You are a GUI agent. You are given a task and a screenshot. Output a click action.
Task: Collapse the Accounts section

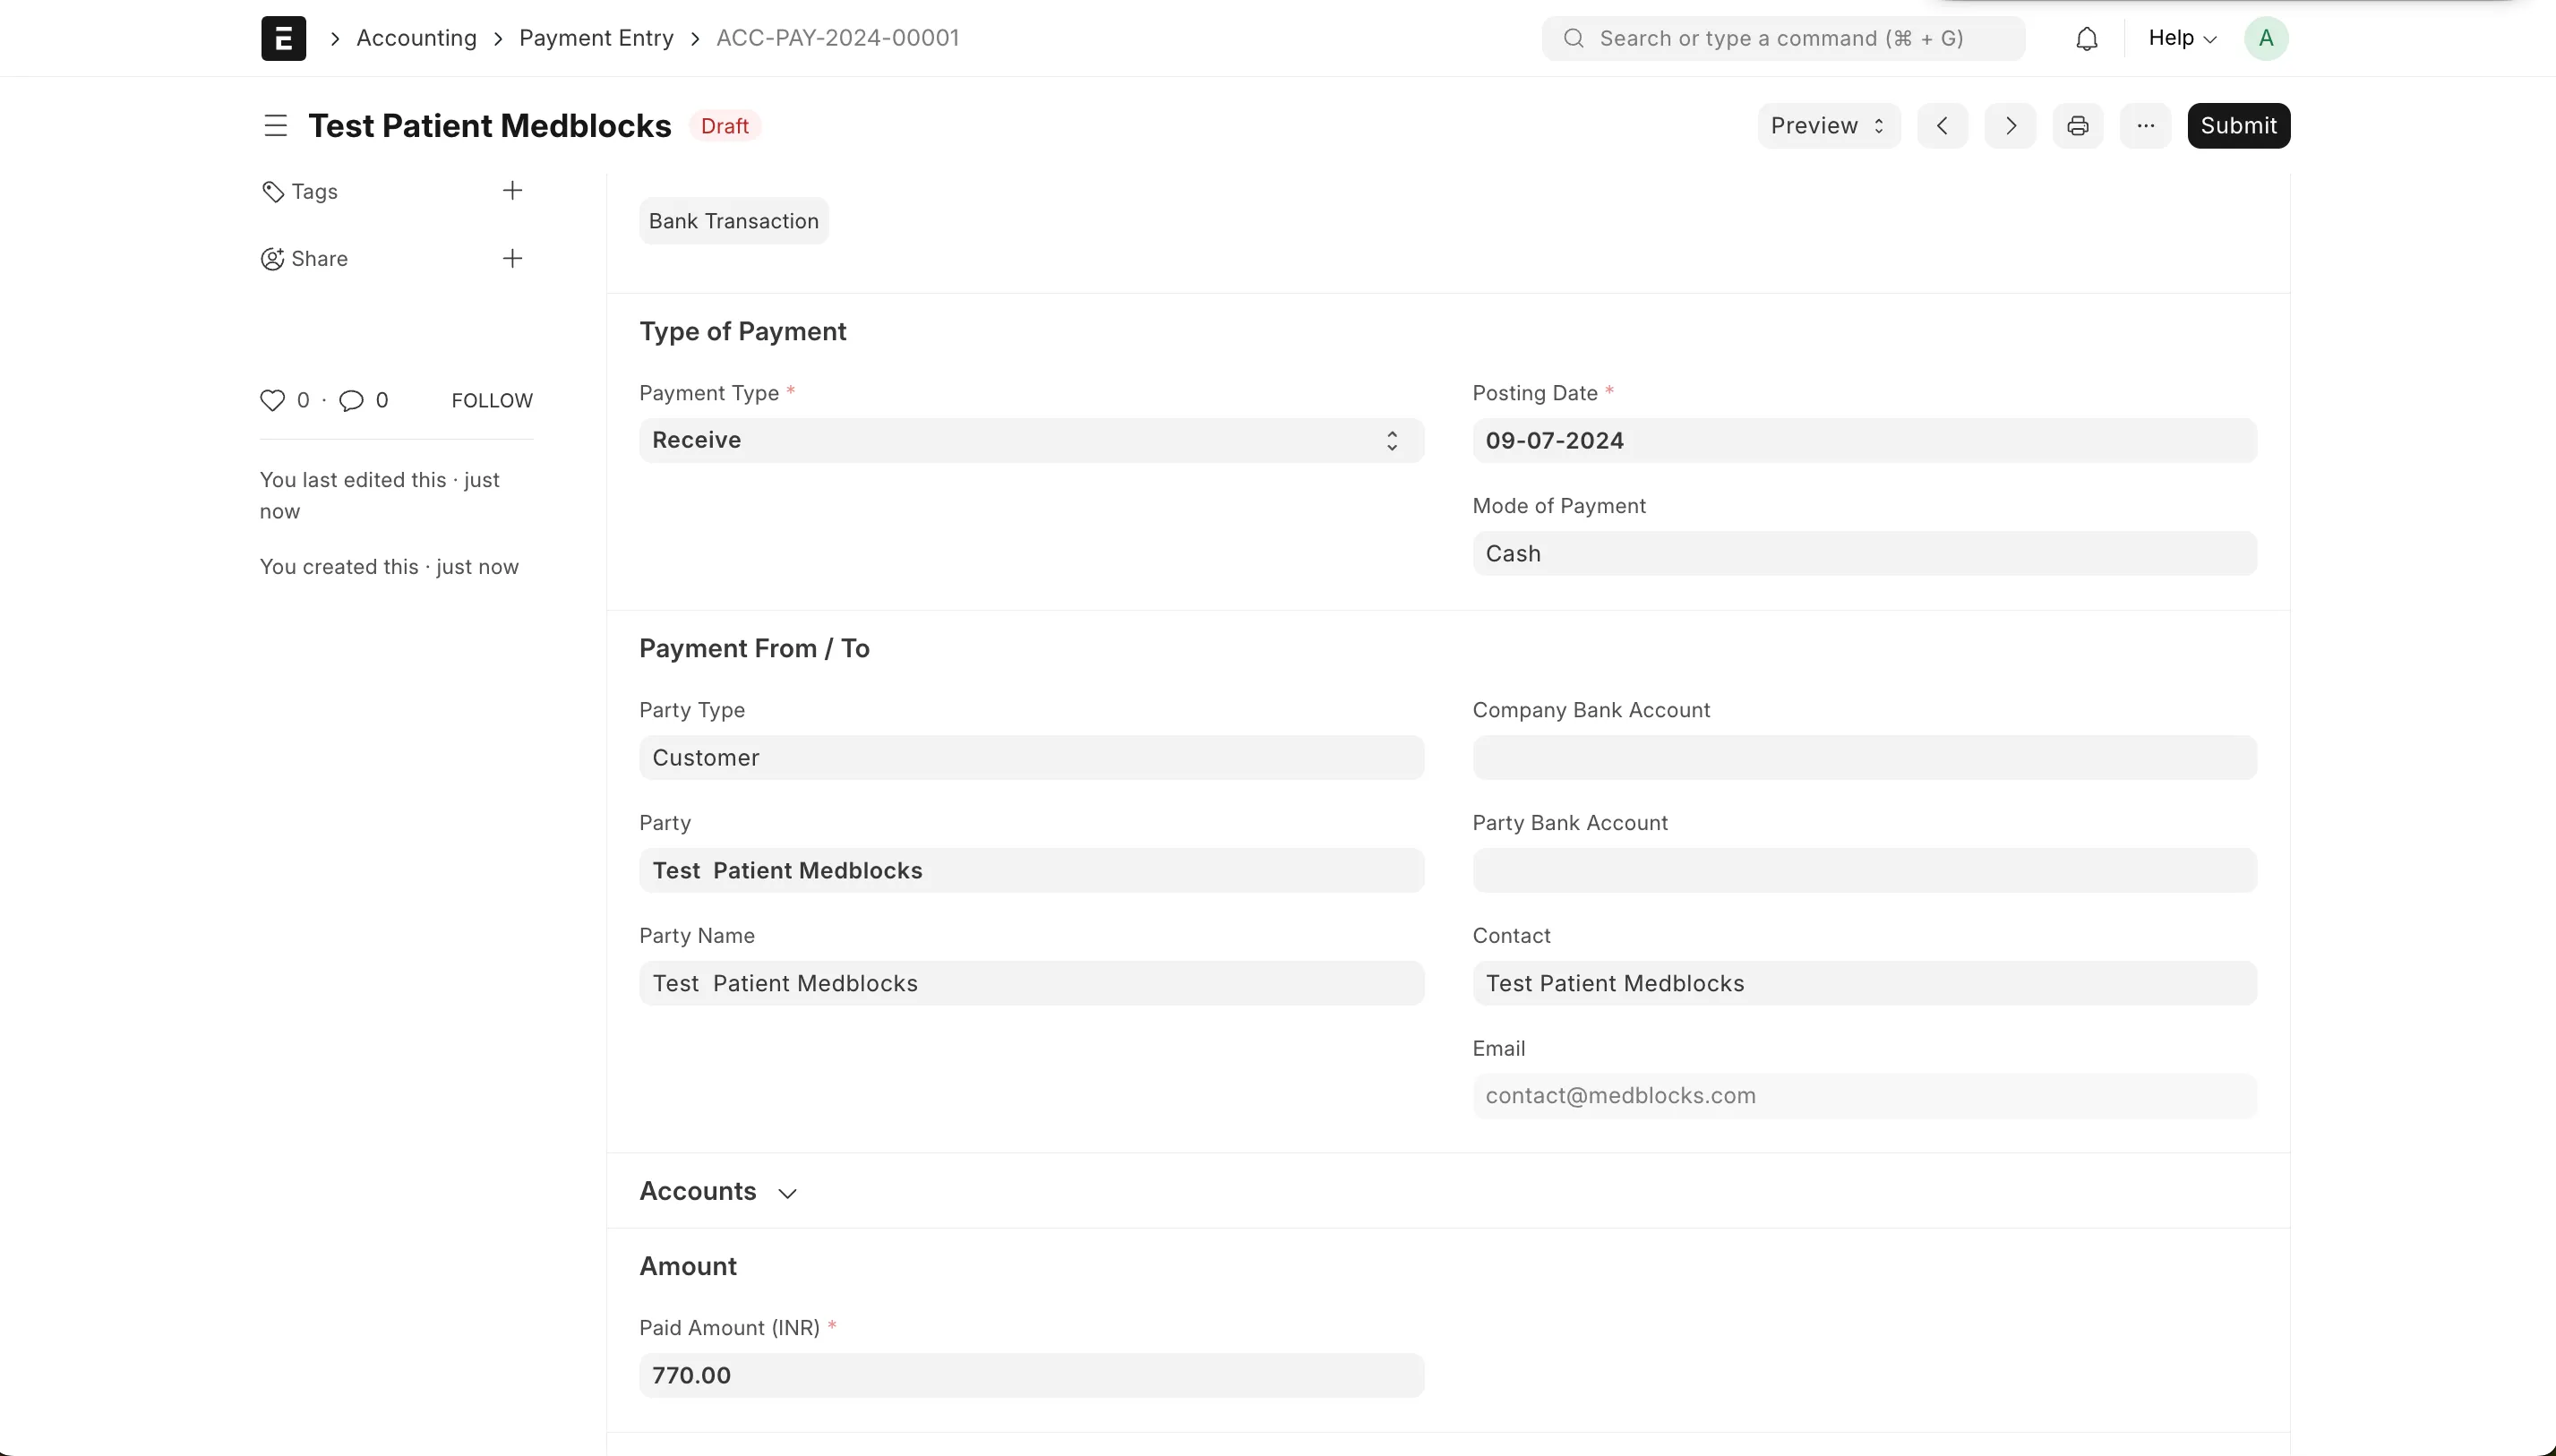coord(787,1192)
